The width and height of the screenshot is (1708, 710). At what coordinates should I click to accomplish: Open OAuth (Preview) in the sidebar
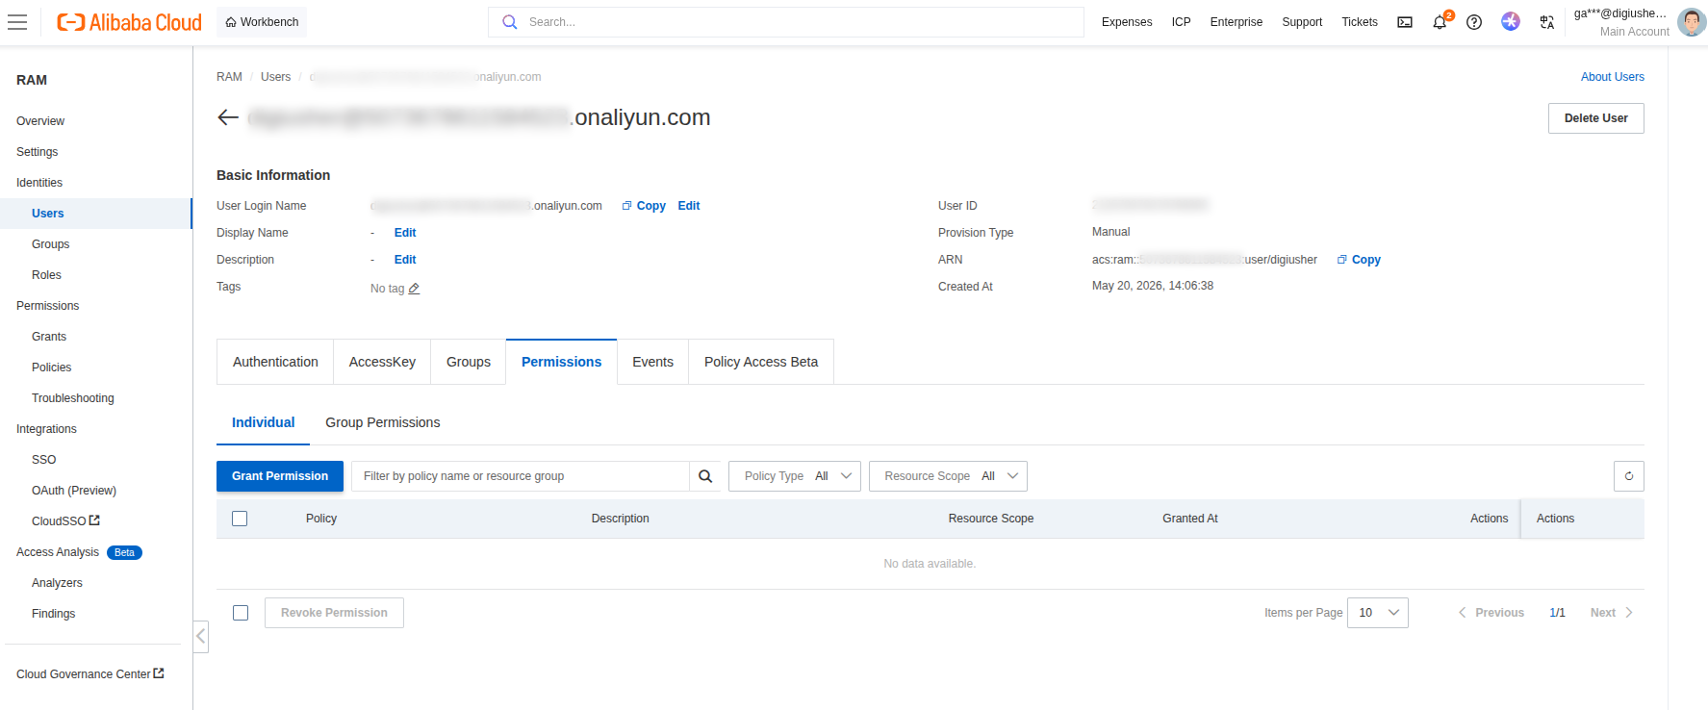pos(74,491)
